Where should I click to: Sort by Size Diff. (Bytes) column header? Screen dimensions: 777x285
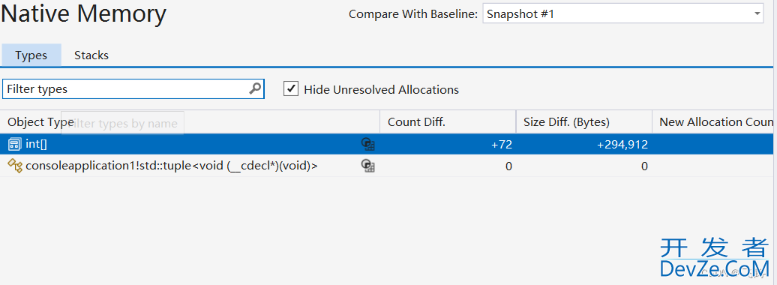pos(583,122)
